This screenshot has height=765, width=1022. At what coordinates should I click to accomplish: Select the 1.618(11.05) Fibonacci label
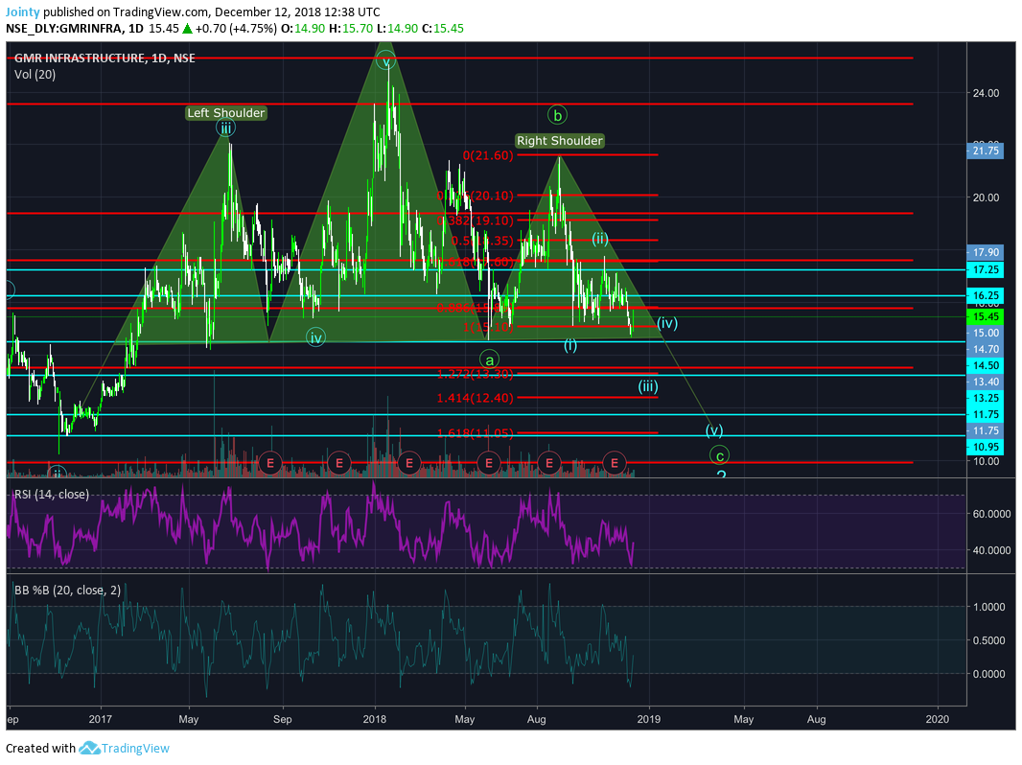[476, 432]
